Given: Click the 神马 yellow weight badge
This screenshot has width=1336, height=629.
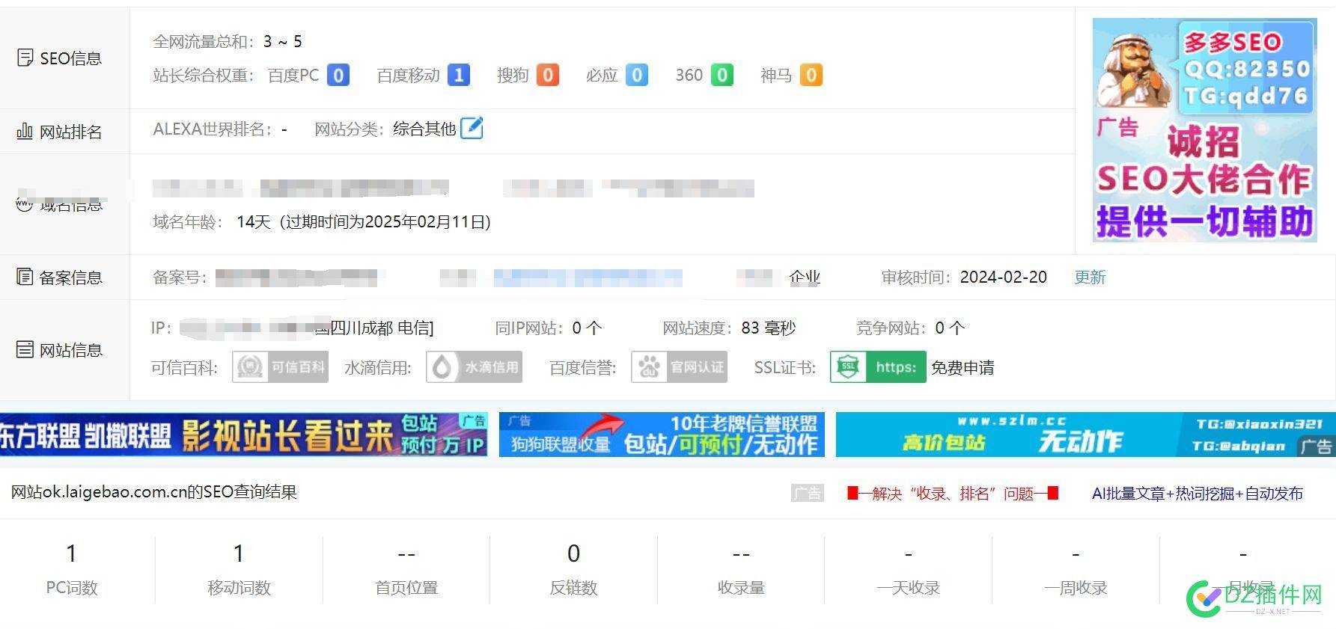Looking at the screenshot, I should pyautogui.click(x=811, y=75).
